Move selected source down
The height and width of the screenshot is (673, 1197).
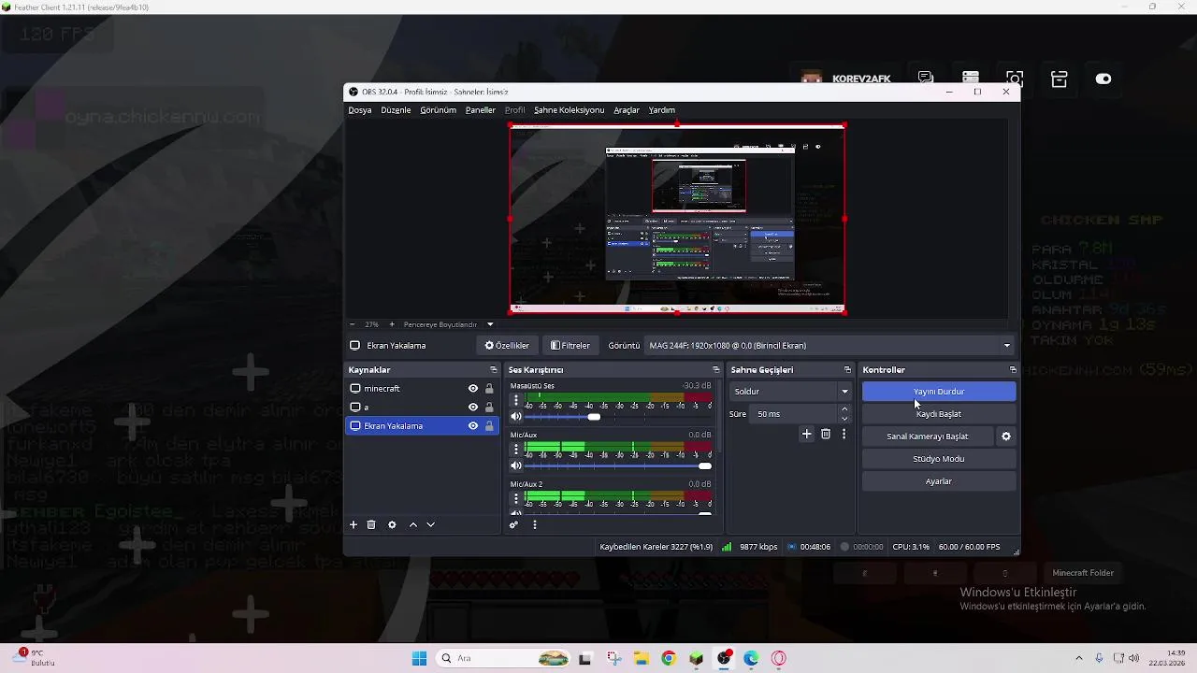[x=430, y=525]
